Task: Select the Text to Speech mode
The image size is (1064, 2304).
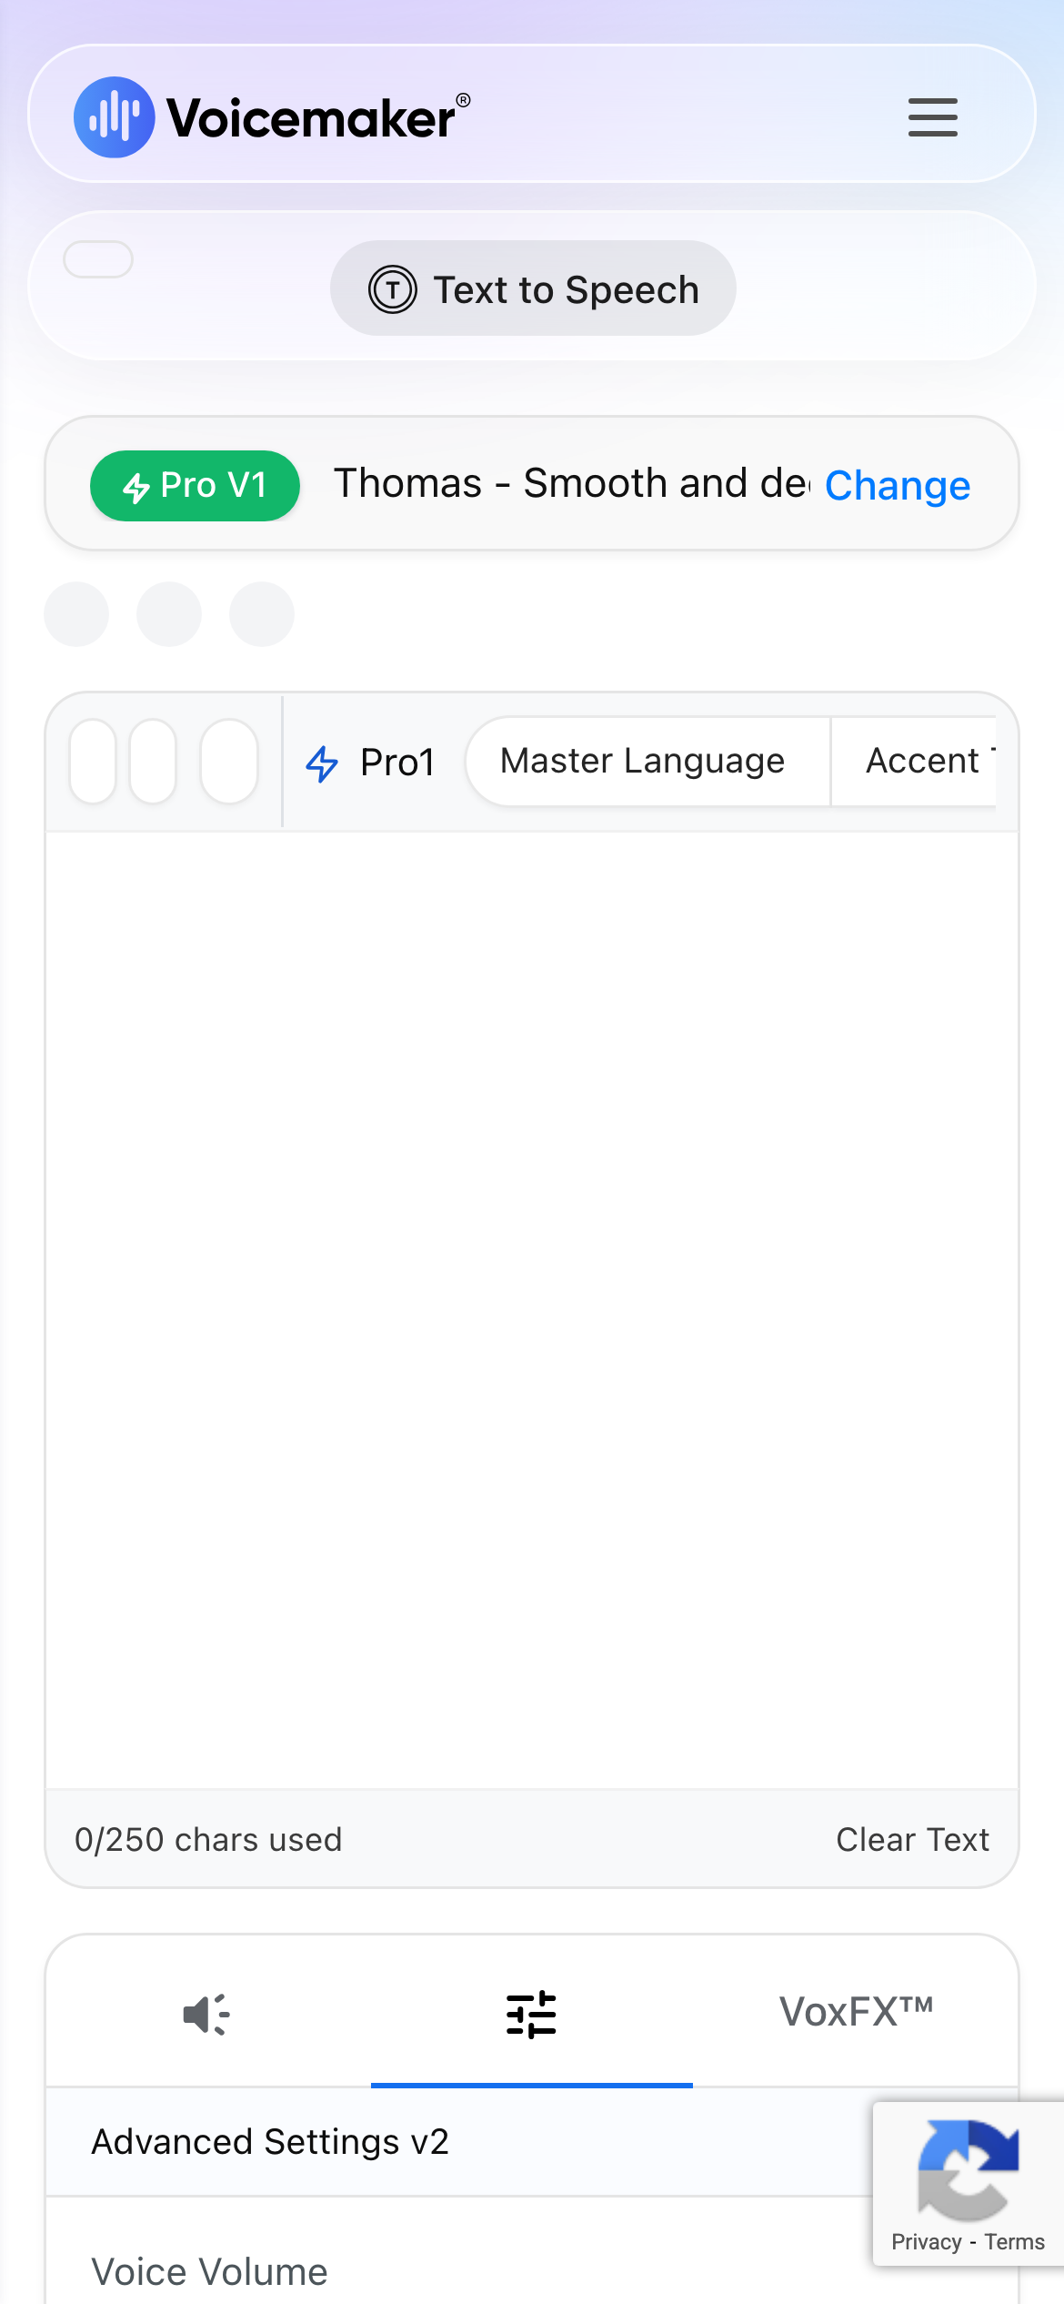Action: (x=533, y=289)
